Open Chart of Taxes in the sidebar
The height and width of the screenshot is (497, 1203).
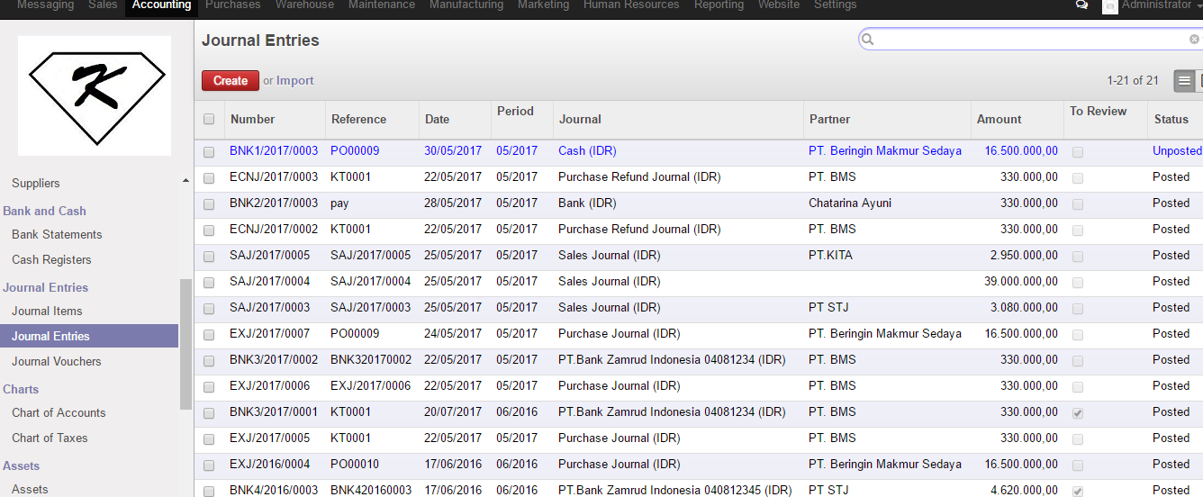50,438
